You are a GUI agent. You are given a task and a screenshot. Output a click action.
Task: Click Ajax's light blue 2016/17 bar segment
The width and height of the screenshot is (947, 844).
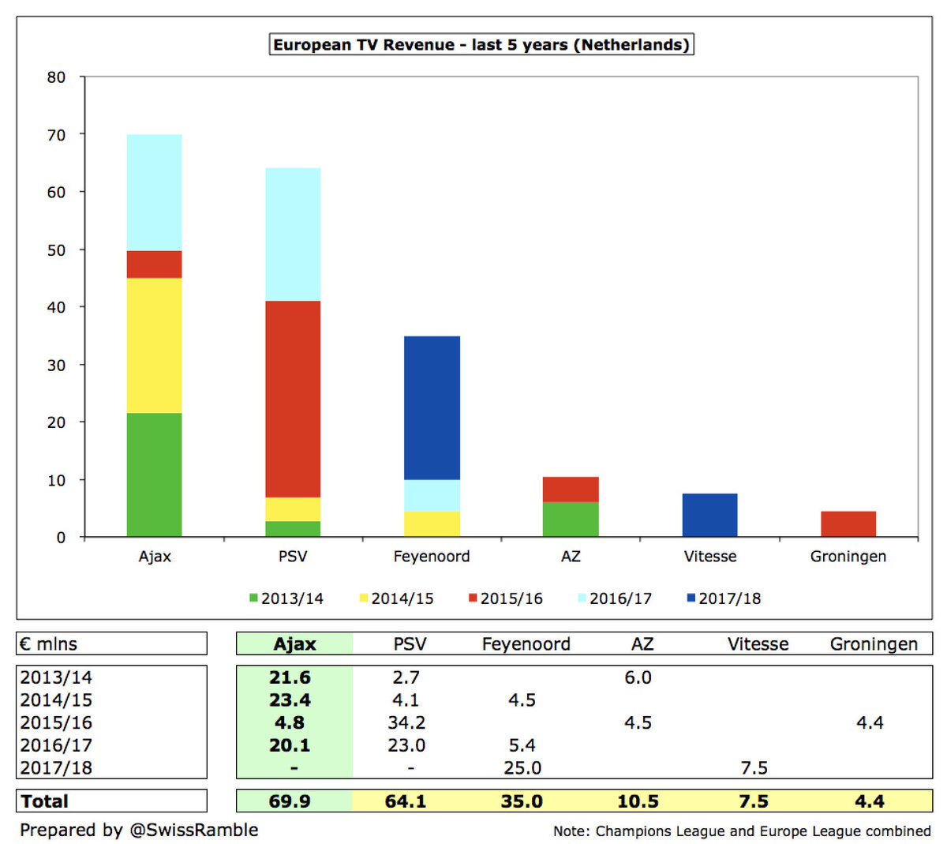tap(154, 193)
